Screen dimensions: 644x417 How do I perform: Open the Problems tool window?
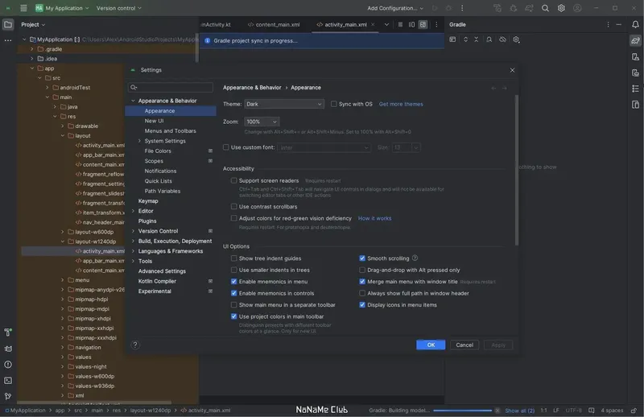[8, 365]
